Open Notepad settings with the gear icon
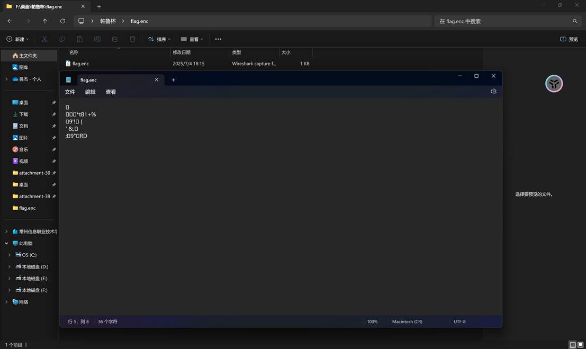The height and width of the screenshot is (349, 586). [493, 91]
